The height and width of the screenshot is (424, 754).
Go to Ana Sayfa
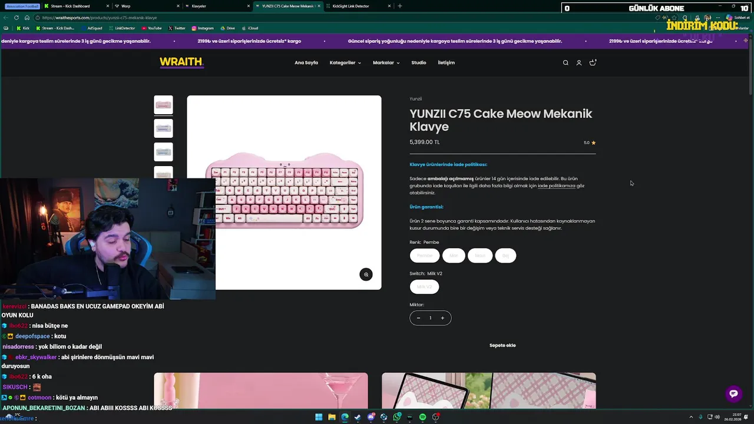coord(306,62)
